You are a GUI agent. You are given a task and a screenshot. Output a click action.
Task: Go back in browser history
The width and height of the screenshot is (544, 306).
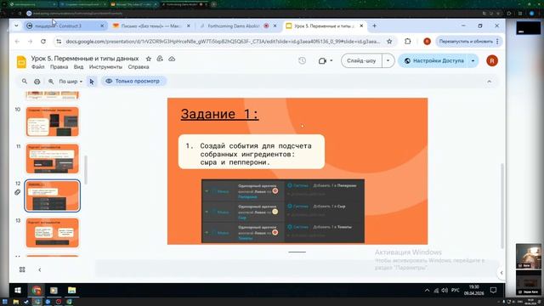click(17, 42)
